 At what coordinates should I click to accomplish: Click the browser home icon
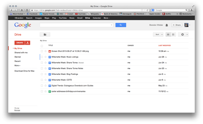(22, 10)
